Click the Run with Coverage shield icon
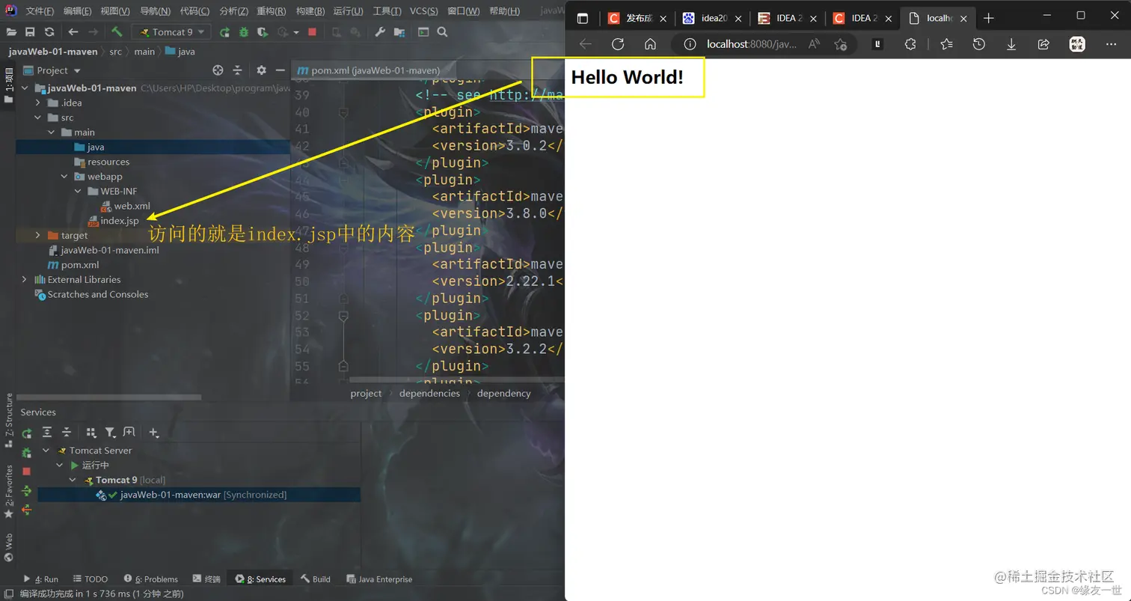Image resolution: width=1131 pixels, height=601 pixels. (263, 32)
